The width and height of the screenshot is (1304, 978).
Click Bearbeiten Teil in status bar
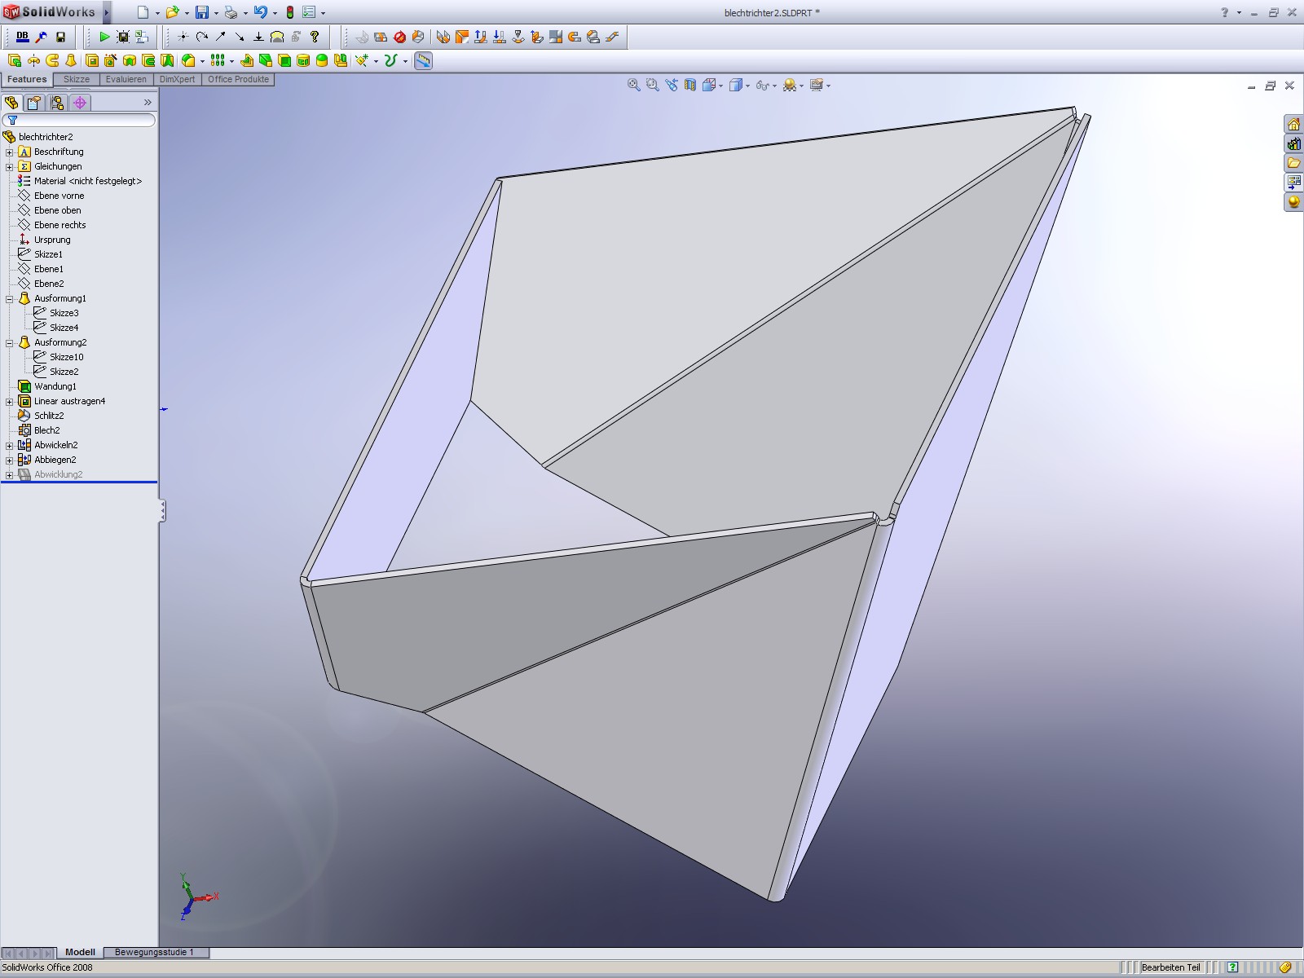tap(1170, 967)
